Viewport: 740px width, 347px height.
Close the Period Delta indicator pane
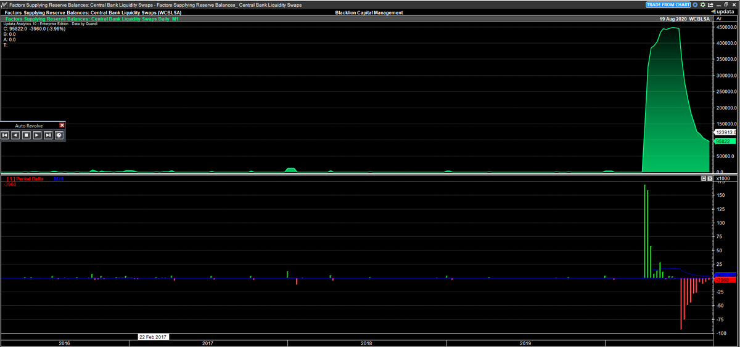(x=710, y=178)
